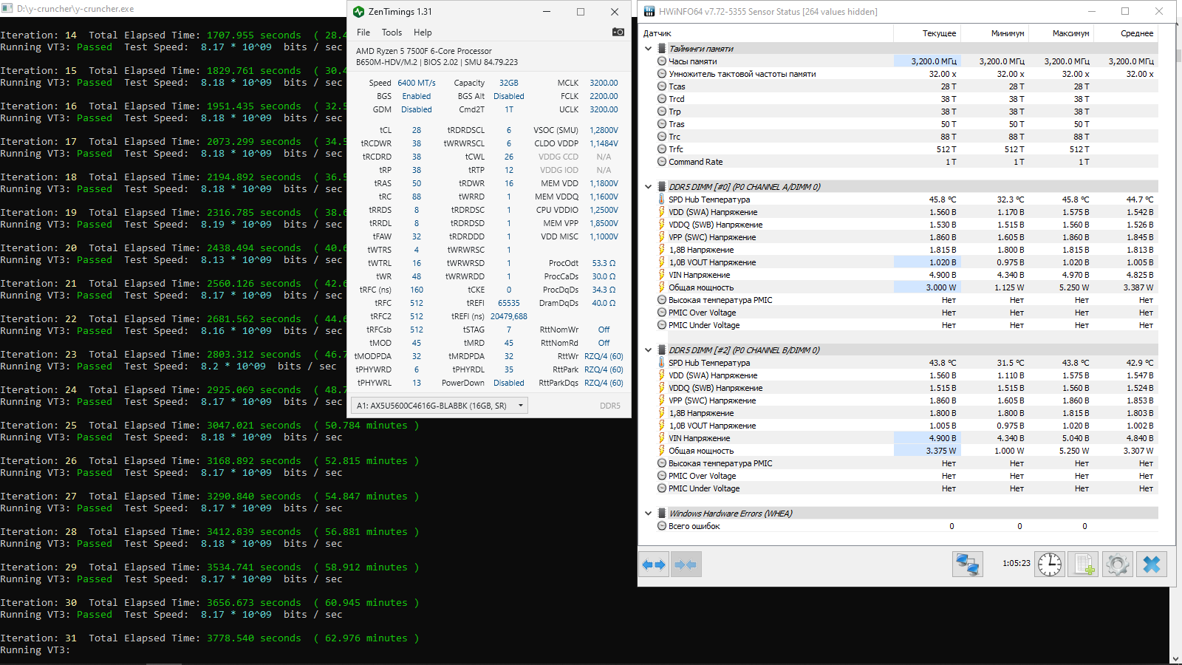The image size is (1182, 665).
Task: Click the 32GB capacity value
Action: coord(509,83)
